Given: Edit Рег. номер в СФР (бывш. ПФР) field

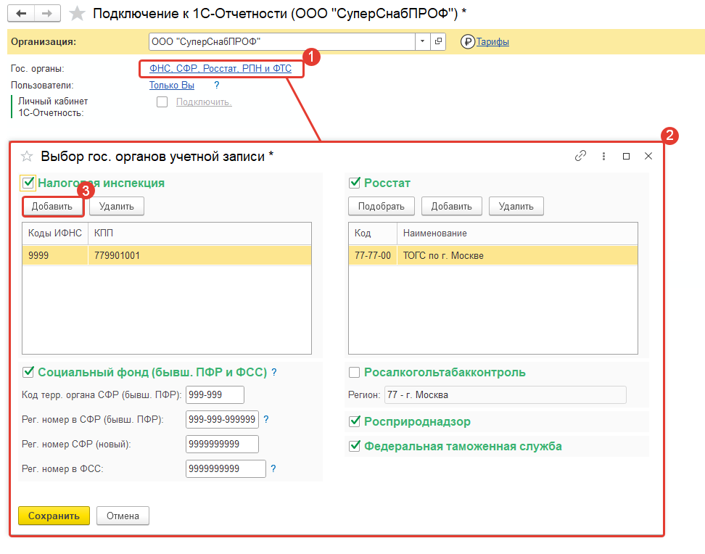Looking at the screenshot, I should pyautogui.click(x=222, y=420).
